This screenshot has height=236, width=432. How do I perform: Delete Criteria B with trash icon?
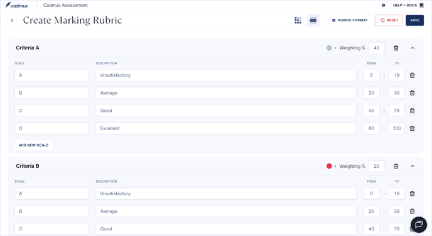(396, 167)
